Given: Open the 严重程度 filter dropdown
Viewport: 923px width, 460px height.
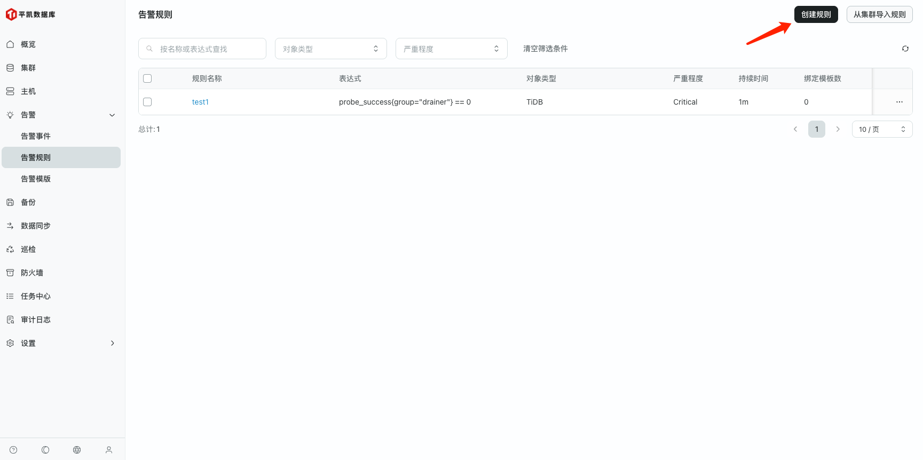Looking at the screenshot, I should [451, 49].
